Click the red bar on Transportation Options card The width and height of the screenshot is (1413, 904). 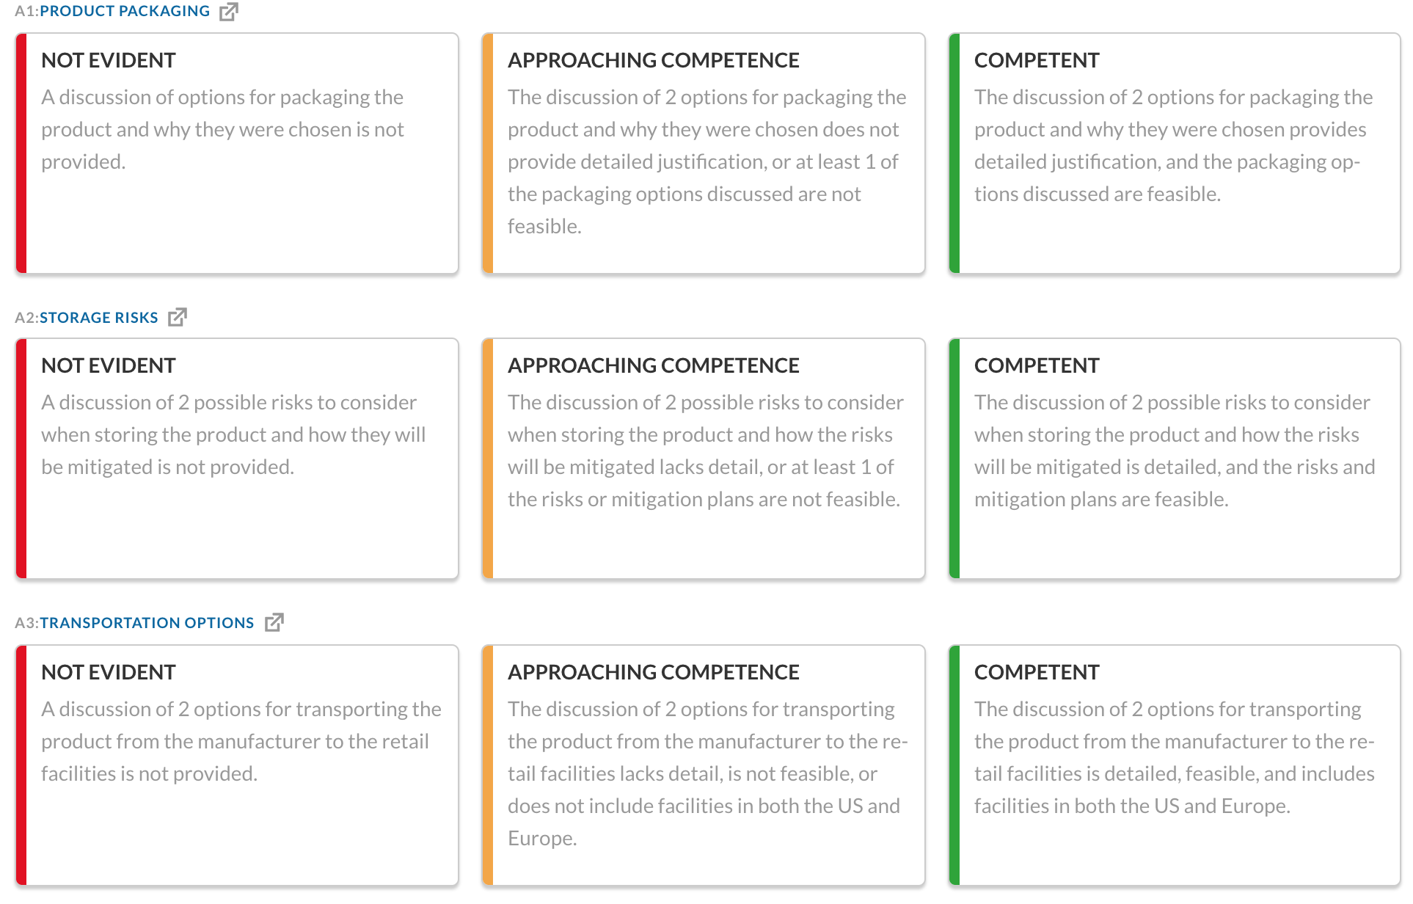[21, 765]
